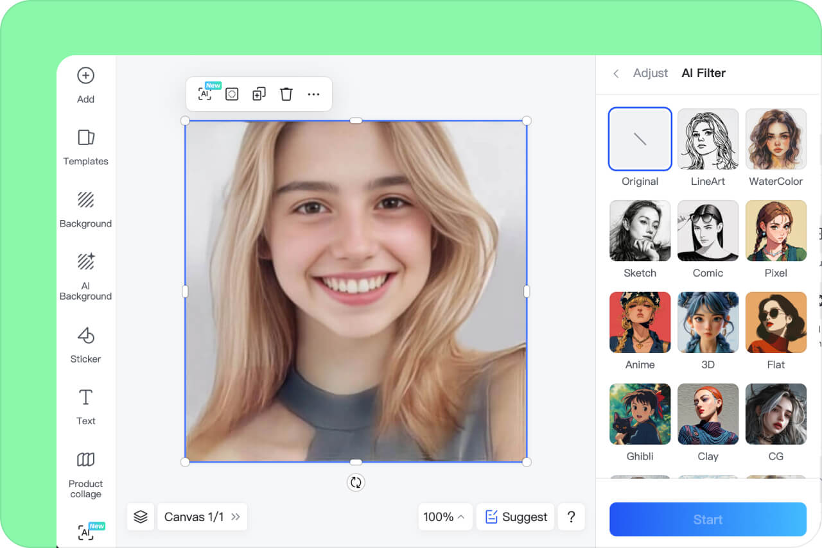This screenshot has height=548, width=822.
Task: Apply the Comic filter
Action: point(708,231)
